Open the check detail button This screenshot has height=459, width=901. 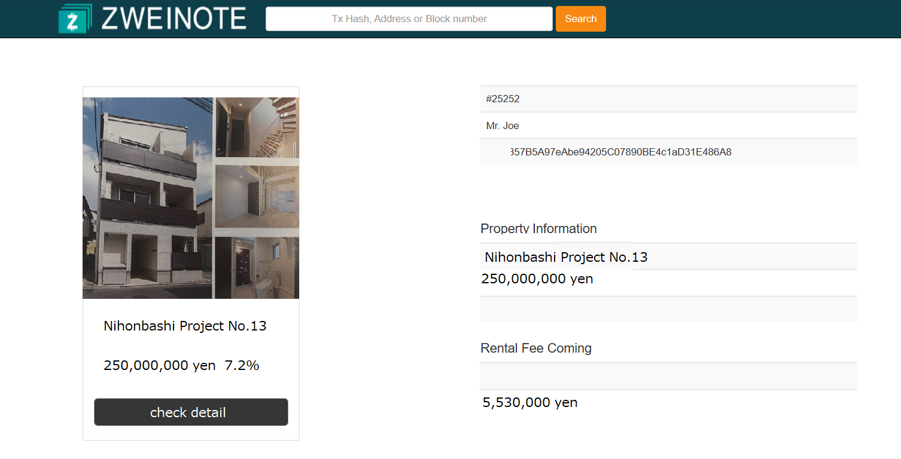coord(191,412)
